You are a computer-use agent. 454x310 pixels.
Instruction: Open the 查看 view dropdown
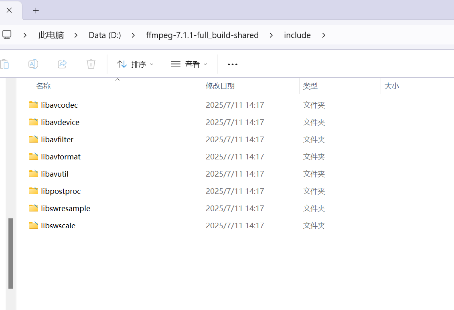189,64
